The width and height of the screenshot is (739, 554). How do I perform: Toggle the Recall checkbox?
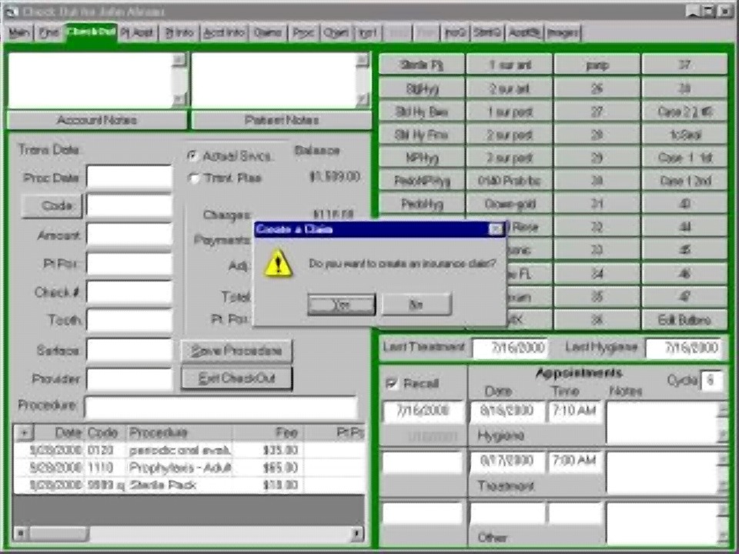coord(391,383)
